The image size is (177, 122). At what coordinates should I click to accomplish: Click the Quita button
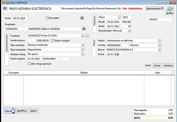pos(34,111)
